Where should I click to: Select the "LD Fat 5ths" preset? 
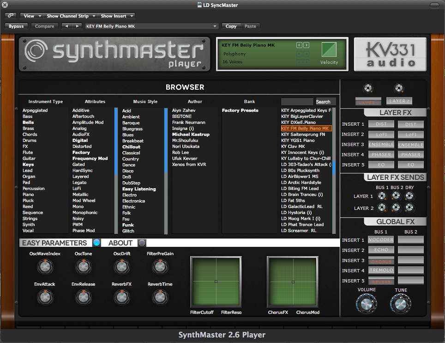click(x=293, y=200)
